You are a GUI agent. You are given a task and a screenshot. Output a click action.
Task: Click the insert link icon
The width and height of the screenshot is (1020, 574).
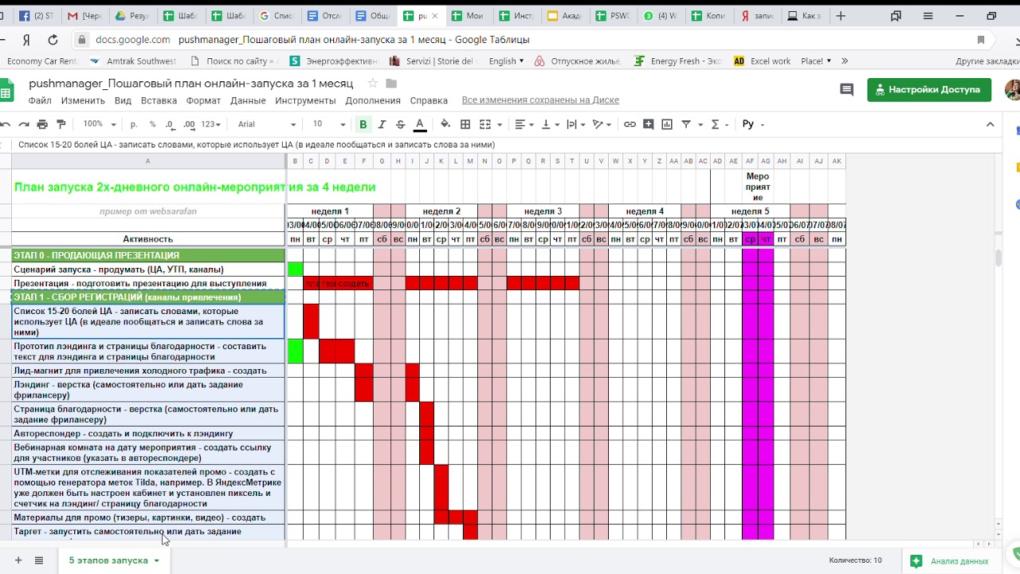tap(630, 124)
